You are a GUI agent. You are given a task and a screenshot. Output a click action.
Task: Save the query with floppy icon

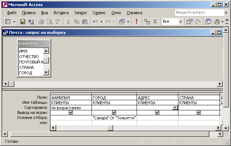(x=23, y=22)
